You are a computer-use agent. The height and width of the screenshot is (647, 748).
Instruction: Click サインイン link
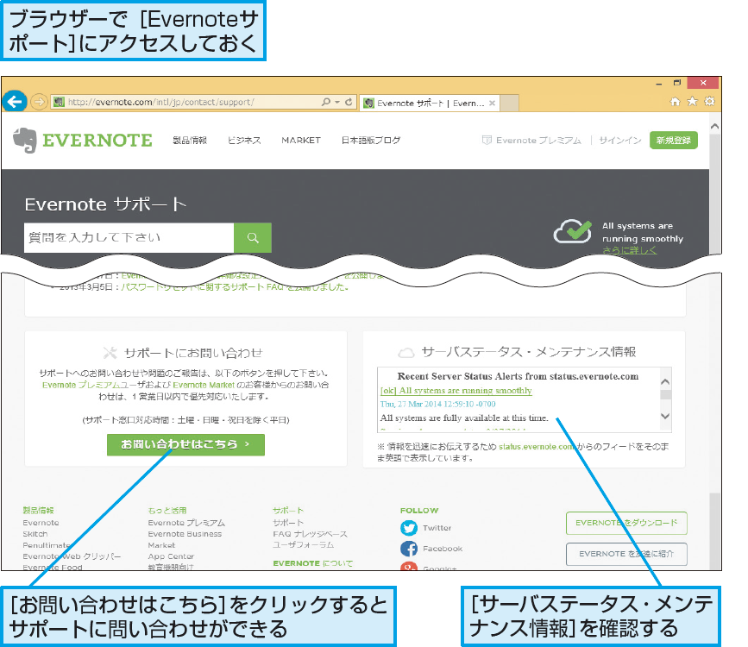tap(620, 141)
